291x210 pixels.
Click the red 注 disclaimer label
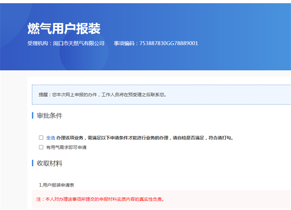(x=39, y=199)
